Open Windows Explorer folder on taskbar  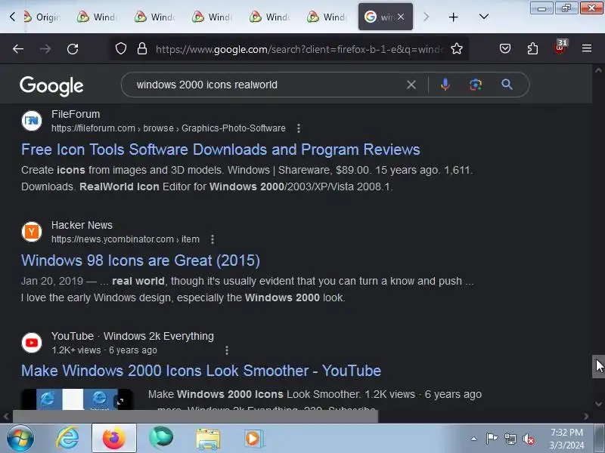pyautogui.click(x=207, y=439)
